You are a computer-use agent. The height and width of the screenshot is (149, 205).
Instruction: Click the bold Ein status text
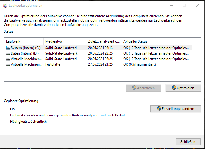tap(12, 109)
